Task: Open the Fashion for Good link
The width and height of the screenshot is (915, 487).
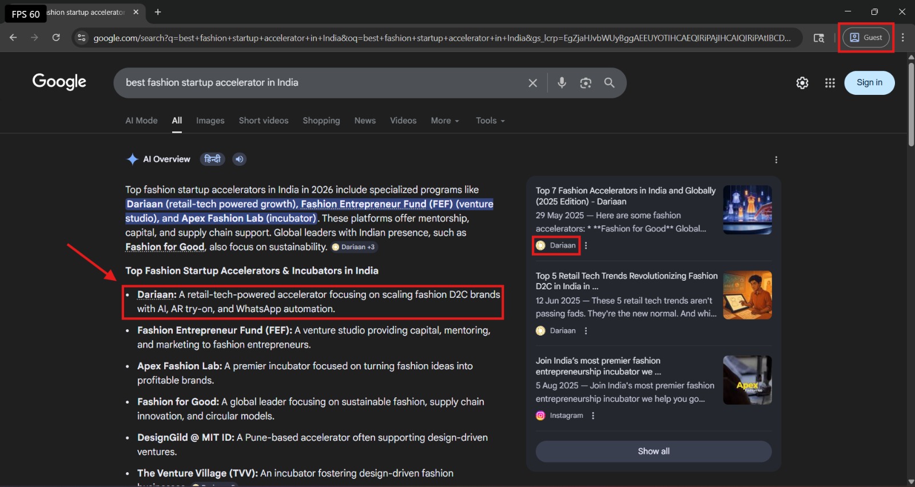Action: pyautogui.click(x=165, y=247)
